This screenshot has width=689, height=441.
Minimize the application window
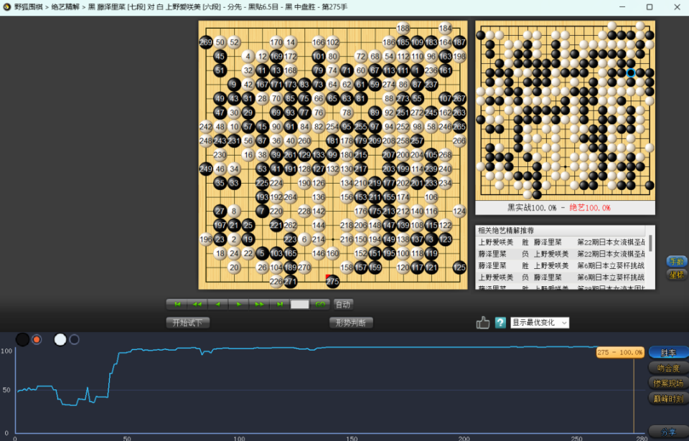(622, 7)
